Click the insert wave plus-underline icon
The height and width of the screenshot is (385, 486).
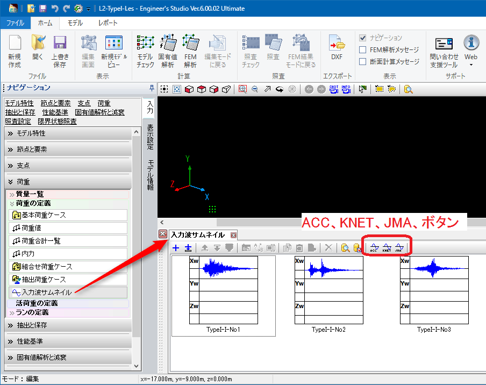[x=188, y=248]
